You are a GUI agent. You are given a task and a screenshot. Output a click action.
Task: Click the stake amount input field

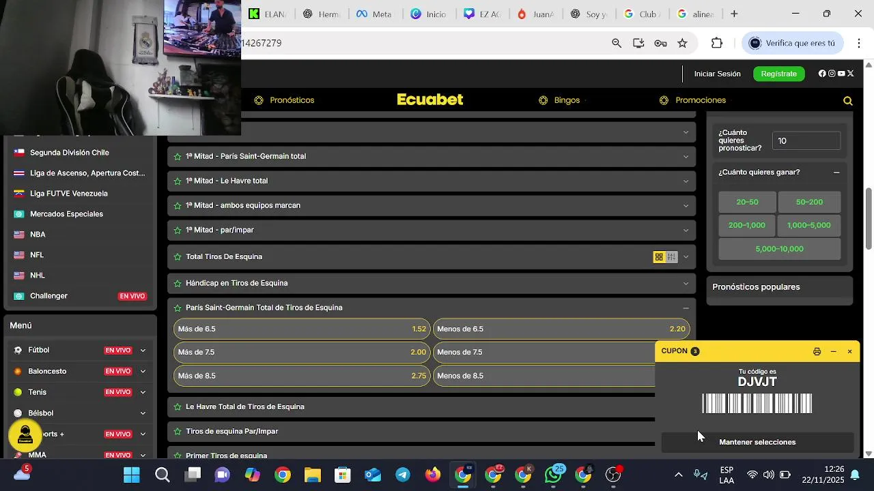[806, 141]
